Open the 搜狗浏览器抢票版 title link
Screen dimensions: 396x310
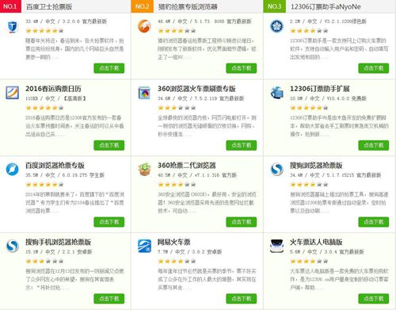coord(316,166)
